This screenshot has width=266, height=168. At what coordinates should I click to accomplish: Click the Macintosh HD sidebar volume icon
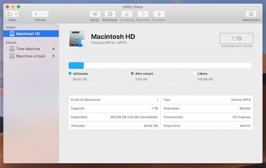tap(12, 34)
